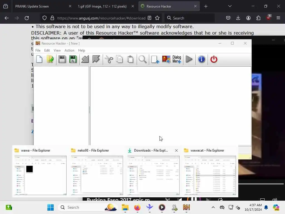Screen dimensions: 285x214
Task: Click the Firefox taskbar icon
Action: (x=137, y=207)
